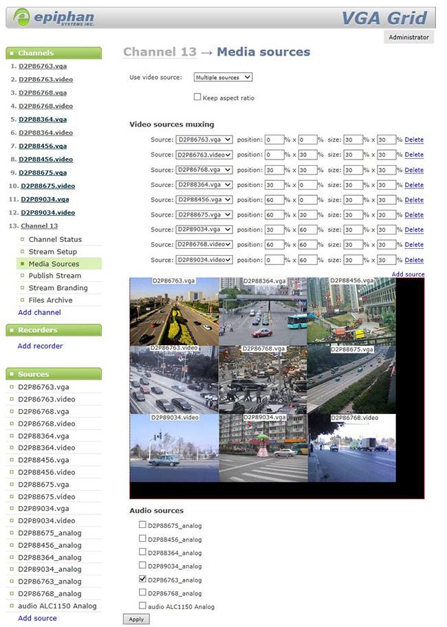Click Add recorder in Recorders section

[x=40, y=346]
